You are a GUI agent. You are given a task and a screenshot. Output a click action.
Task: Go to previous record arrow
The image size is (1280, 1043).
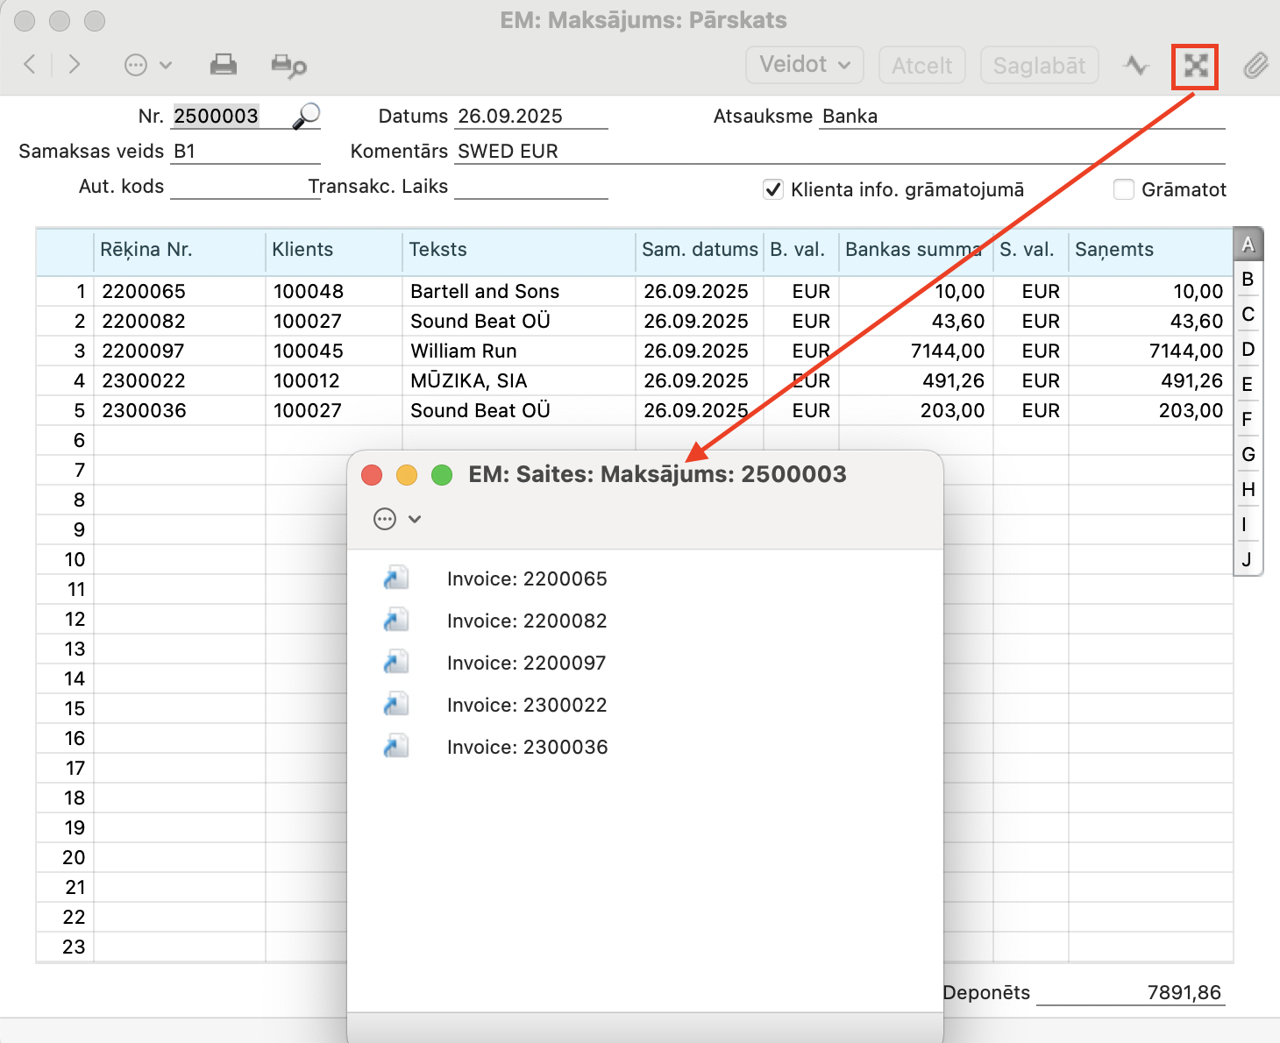pos(30,64)
